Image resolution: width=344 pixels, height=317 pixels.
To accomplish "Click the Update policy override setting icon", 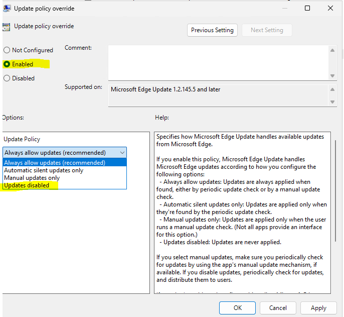I will (x=7, y=27).
